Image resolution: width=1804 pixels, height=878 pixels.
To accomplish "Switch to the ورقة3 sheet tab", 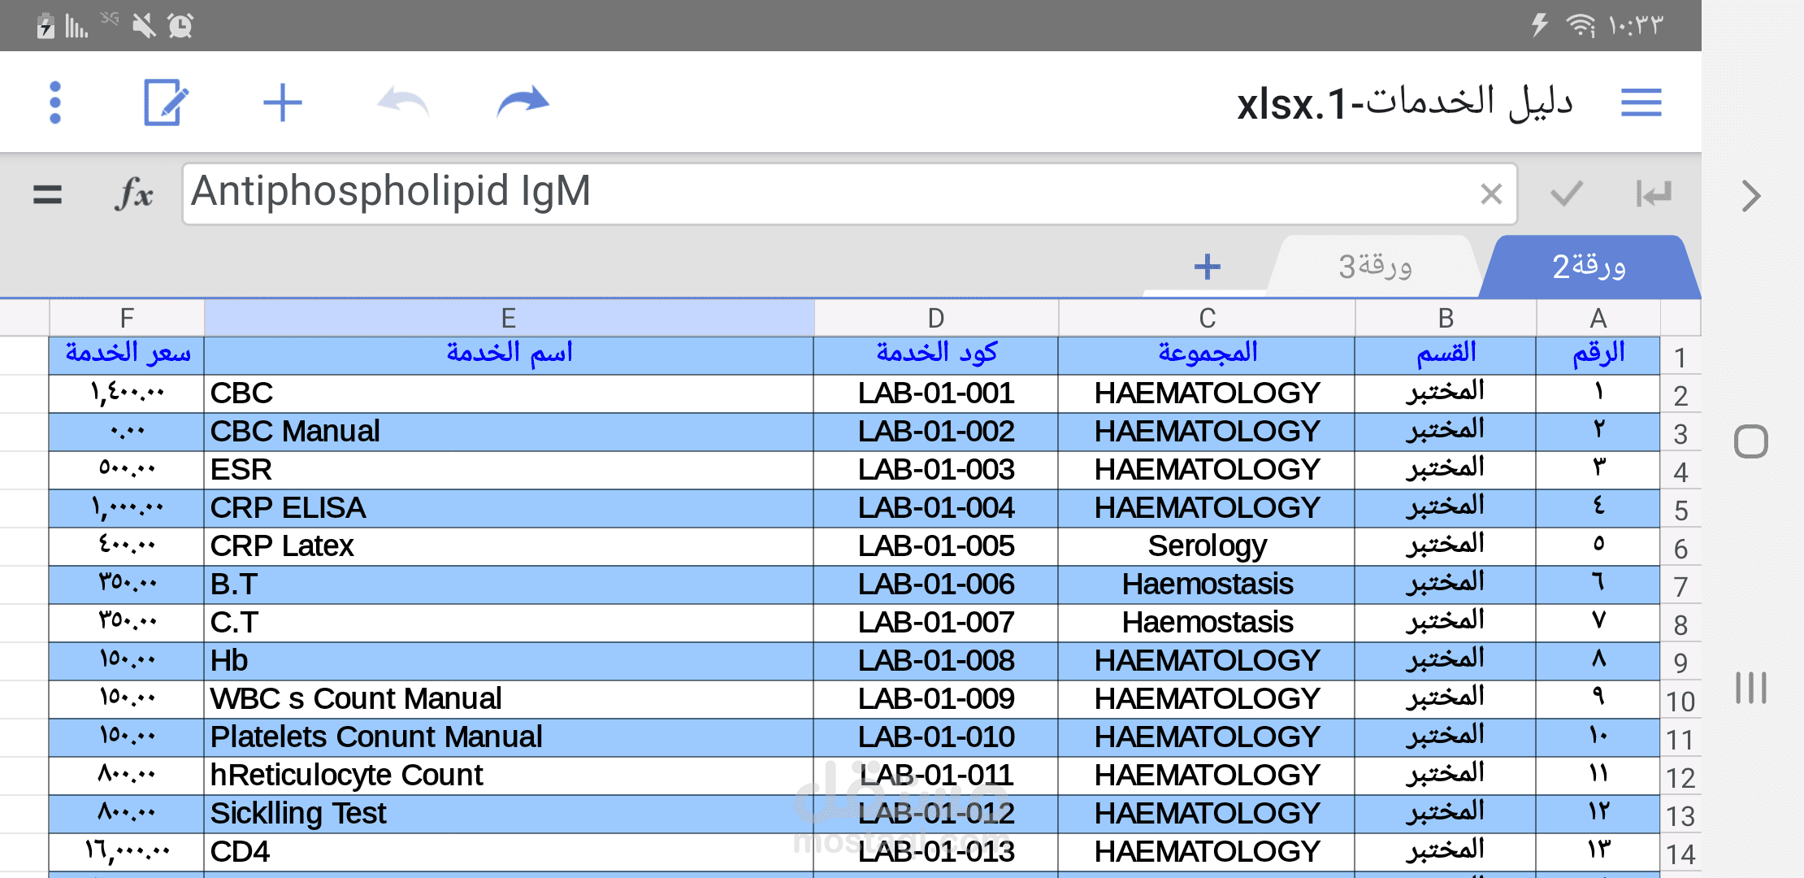I will 1375,267.
